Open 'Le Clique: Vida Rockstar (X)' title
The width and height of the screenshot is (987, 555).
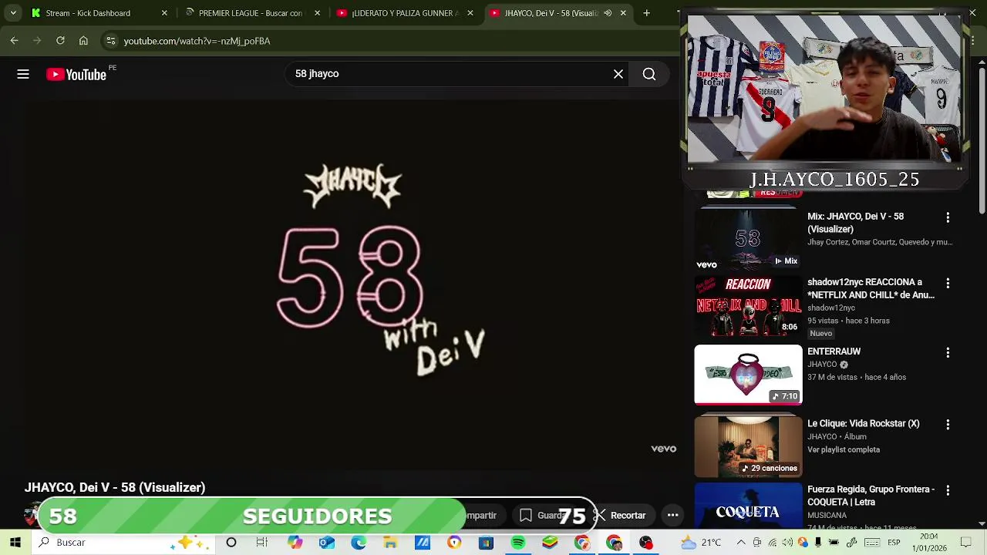[864, 424]
